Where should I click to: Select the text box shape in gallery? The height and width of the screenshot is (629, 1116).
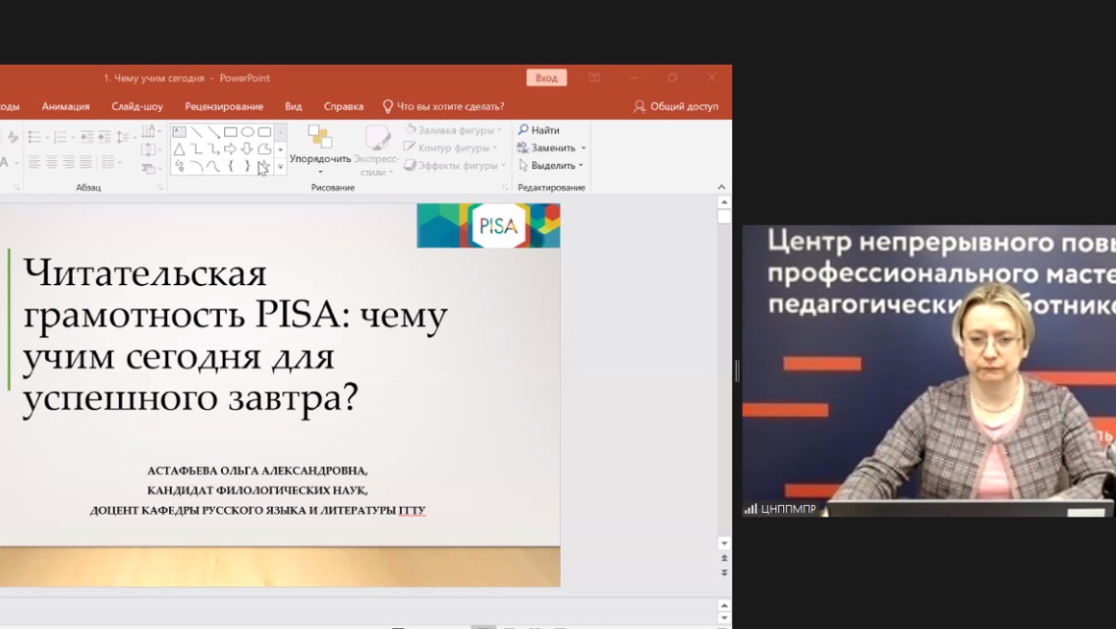point(180,132)
